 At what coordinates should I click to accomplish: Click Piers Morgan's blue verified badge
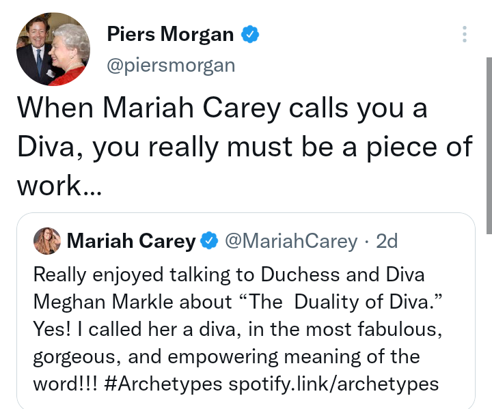click(249, 33)
